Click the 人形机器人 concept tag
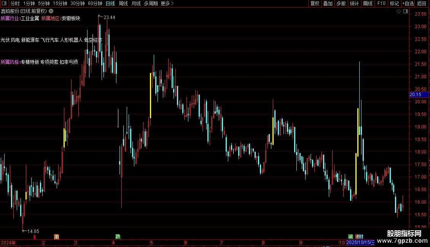 (71, 40)
